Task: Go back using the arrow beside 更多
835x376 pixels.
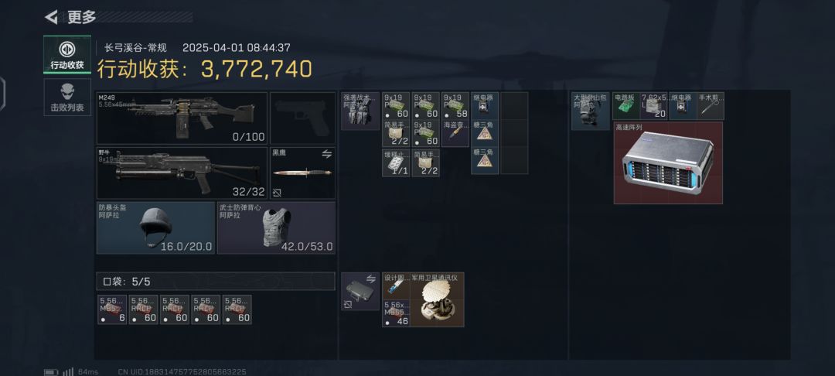Action: (51, 17)
